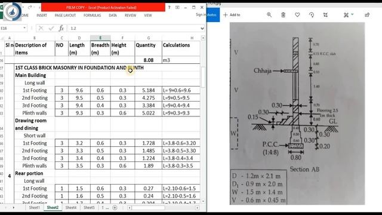
Task: Click the formula bar showing 1.2
Action: pos(134,28)
